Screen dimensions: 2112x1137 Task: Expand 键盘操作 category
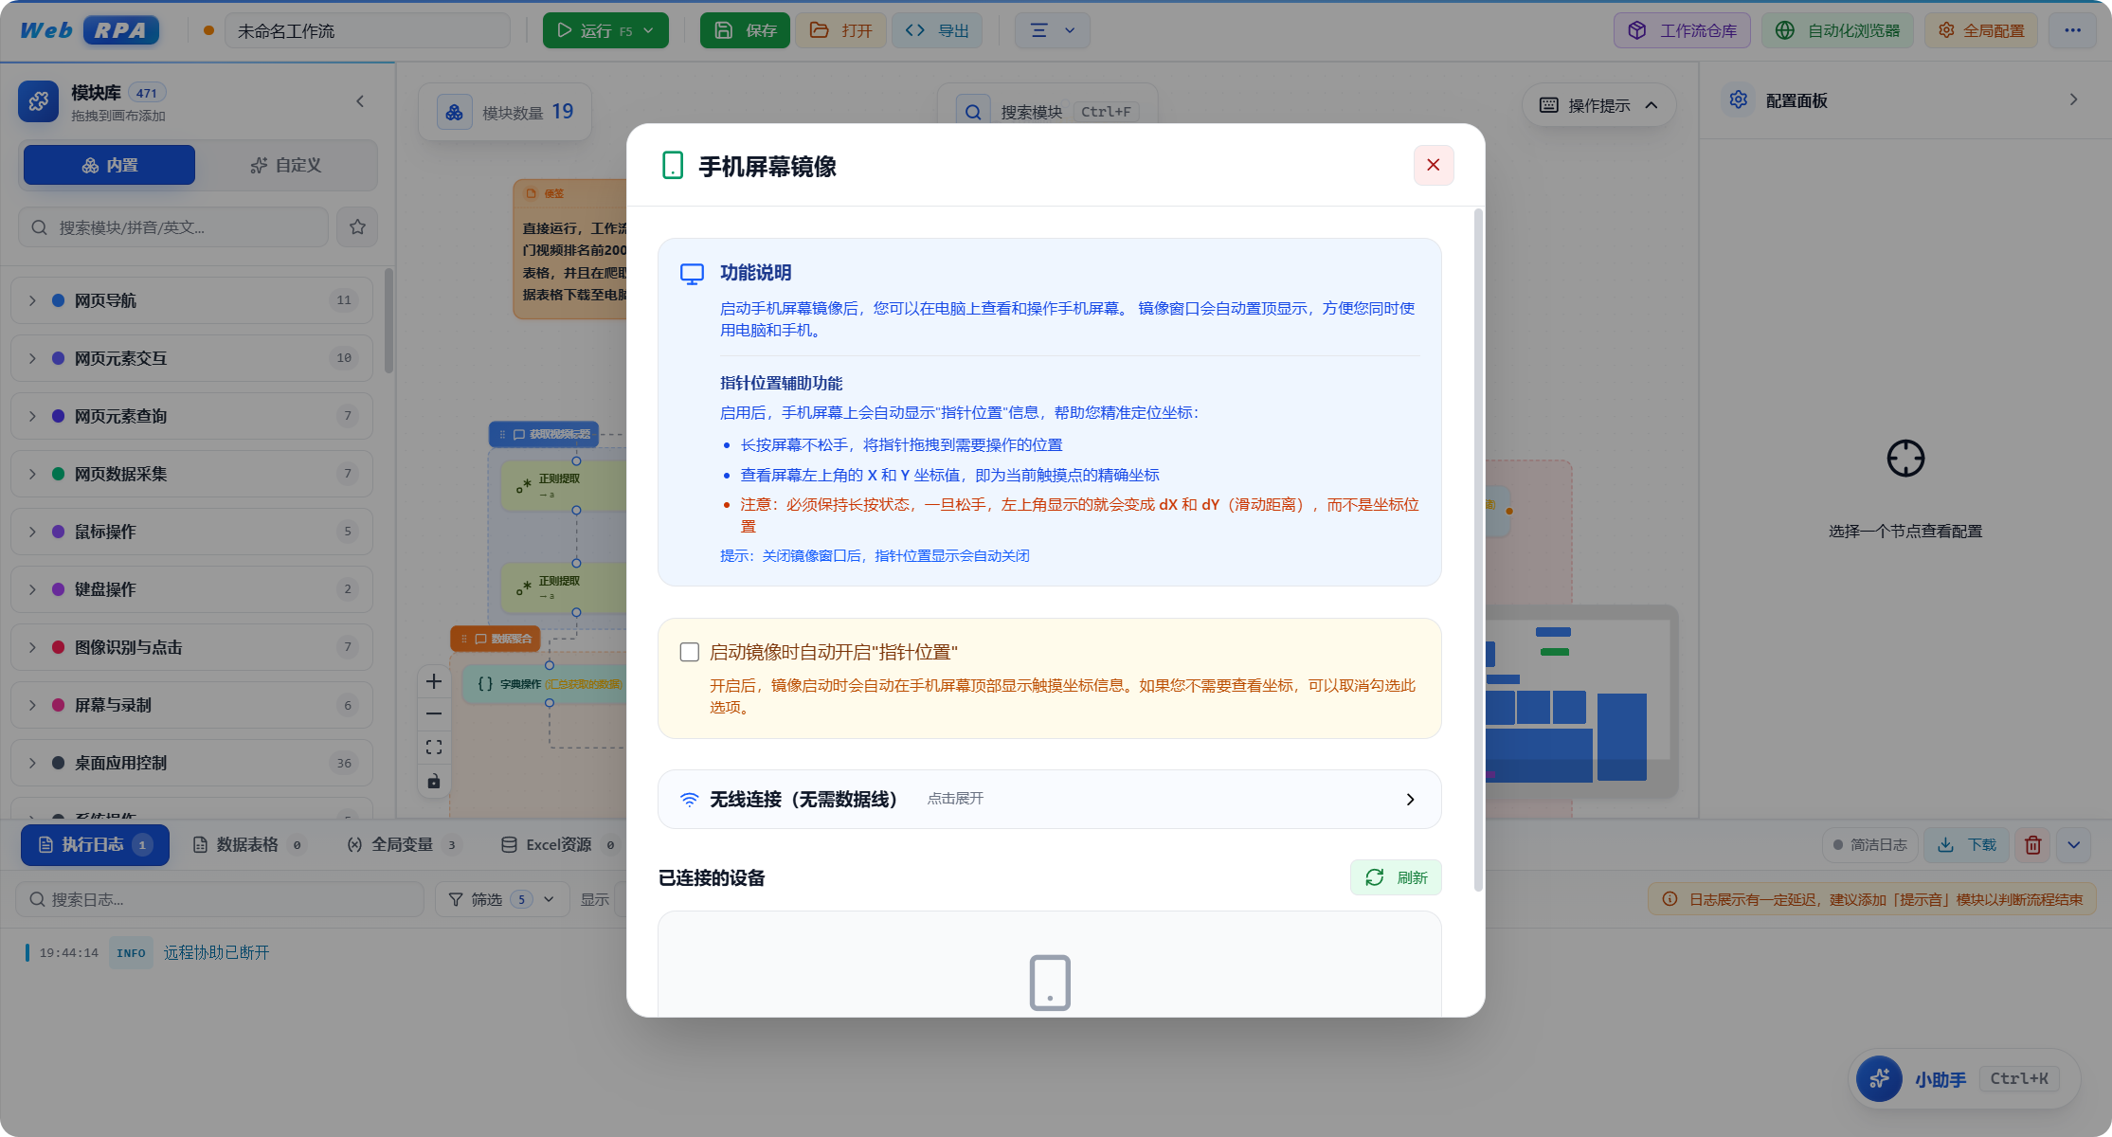click(191, 589)
